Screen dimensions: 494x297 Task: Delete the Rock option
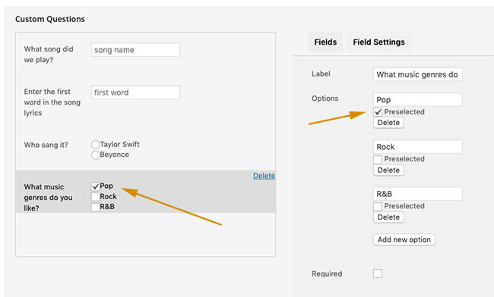[x=388, y=170]
